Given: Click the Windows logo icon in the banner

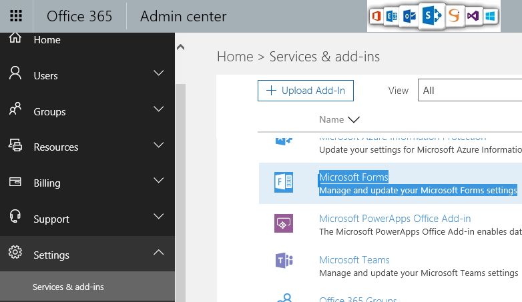Looking at the screenshot, I should coord(491,16).
